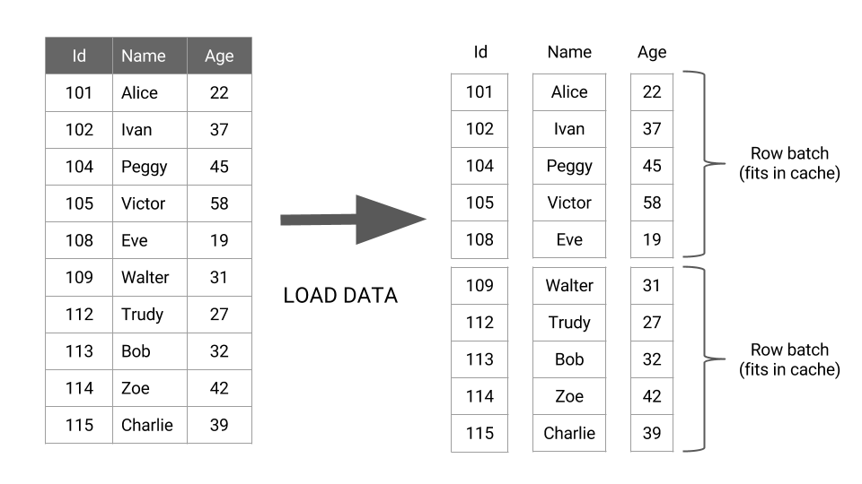Screen dimensions: 862x484
Task: Select the Zoe box in the right-side batch
Action: pos(569,396)
